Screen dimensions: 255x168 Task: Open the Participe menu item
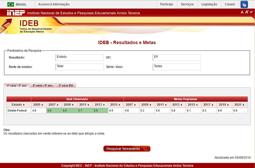pyautogui.click(x=167, y=4)
